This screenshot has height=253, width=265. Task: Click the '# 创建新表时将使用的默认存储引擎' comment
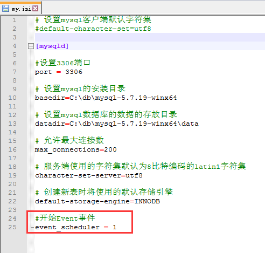104,192
